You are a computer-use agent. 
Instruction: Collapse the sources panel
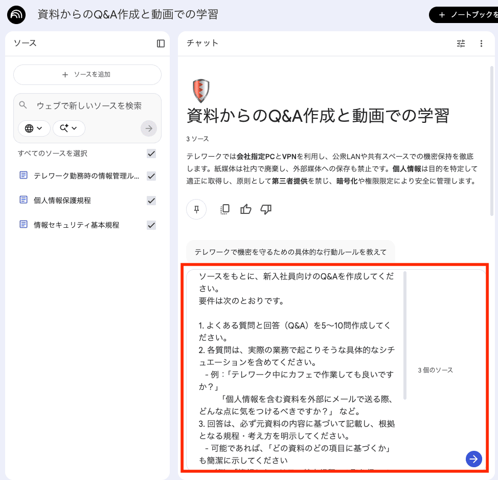pyautogui.click(x=161, y=43)
